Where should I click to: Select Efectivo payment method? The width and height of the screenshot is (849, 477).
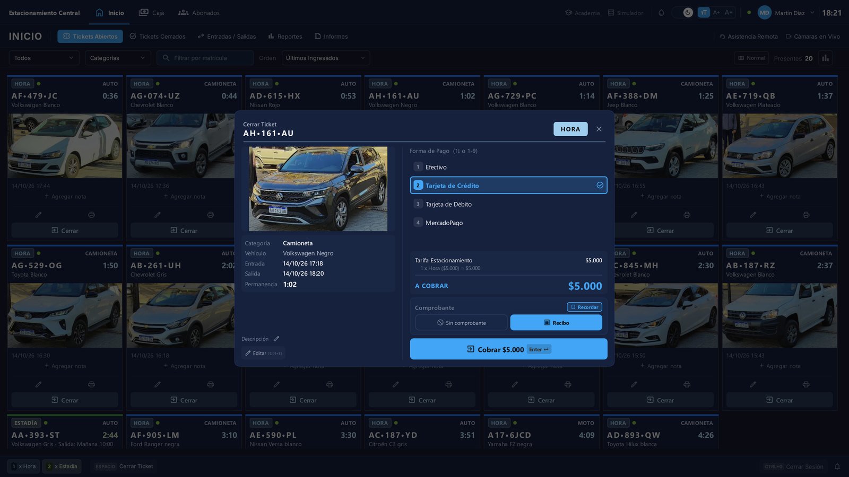[x=508, y=167]
